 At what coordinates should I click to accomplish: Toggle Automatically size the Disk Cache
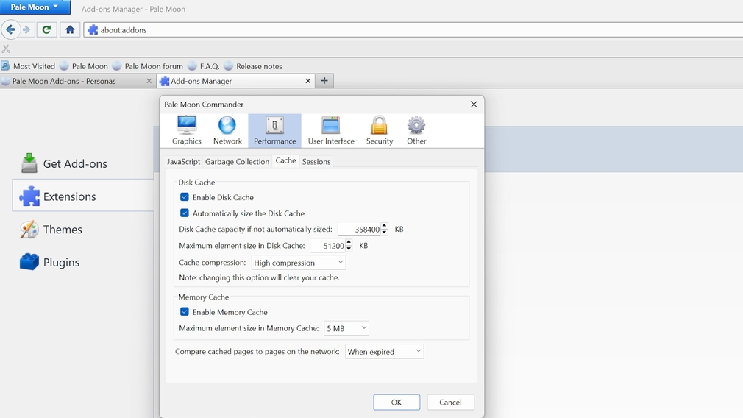click(x=185, y=213)
